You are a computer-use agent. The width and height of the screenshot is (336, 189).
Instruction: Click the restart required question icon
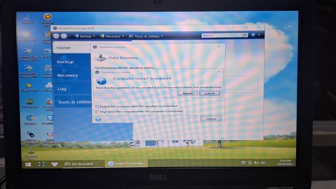(101, 81)
